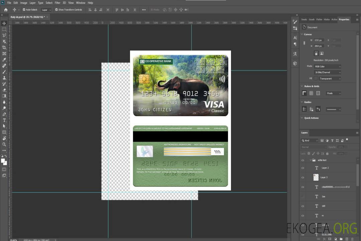Select the Layer 3 thumbnail
This screenshot has height=241, width=361.
point(316,177)
